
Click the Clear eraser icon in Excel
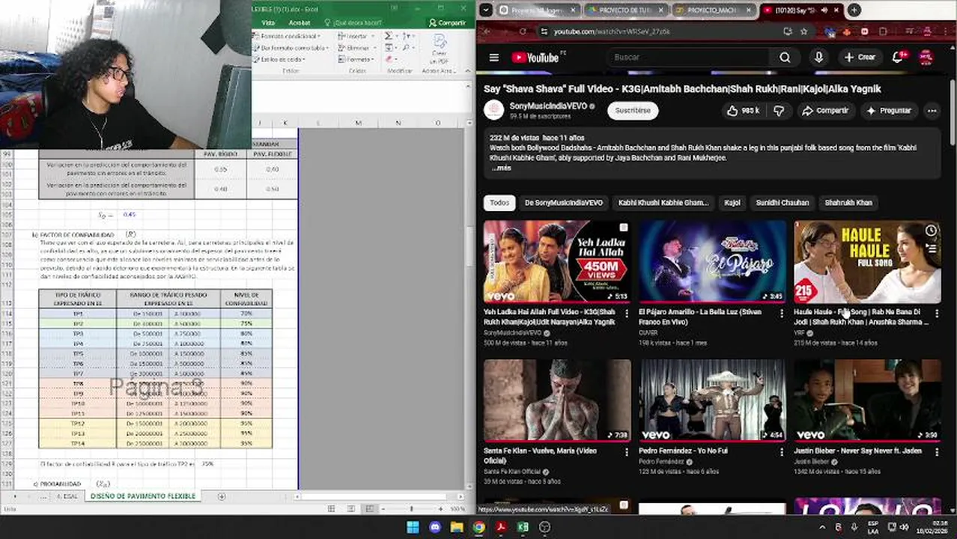point(388,59)
